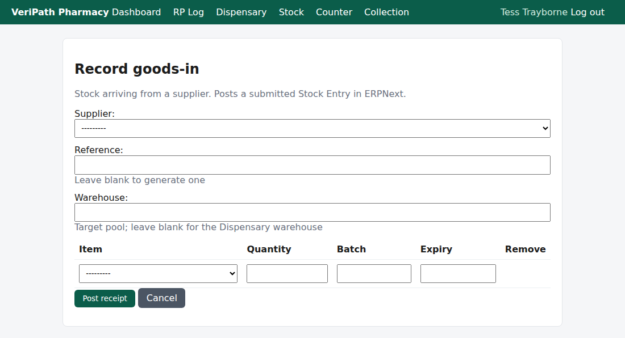This screenshot has height=338, width=625.
Task: Open the Supplier dropdown
Action: point(312,128)
